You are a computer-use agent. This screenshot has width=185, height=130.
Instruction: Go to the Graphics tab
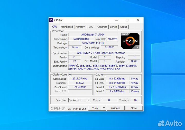click(x=102, y=27)
